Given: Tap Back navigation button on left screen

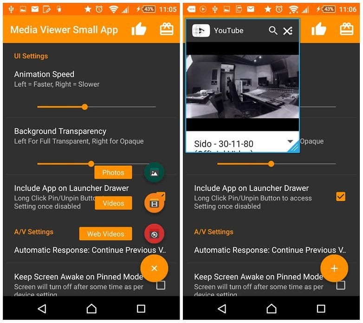Looking at the screenshot, I should [x=42, y=309].
